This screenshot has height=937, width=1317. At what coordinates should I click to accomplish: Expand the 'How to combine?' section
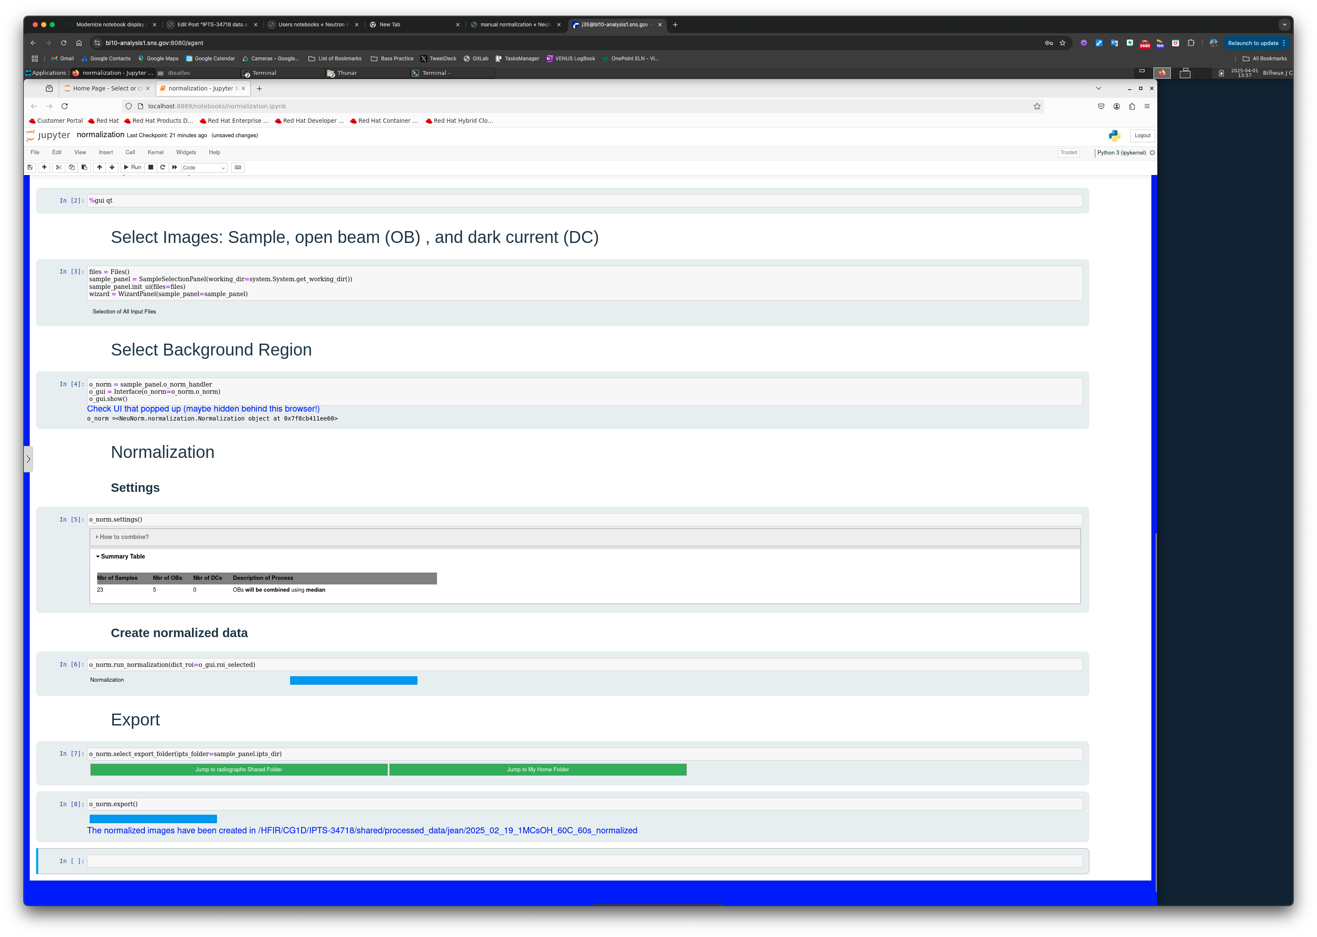click(x=124, y=537)
